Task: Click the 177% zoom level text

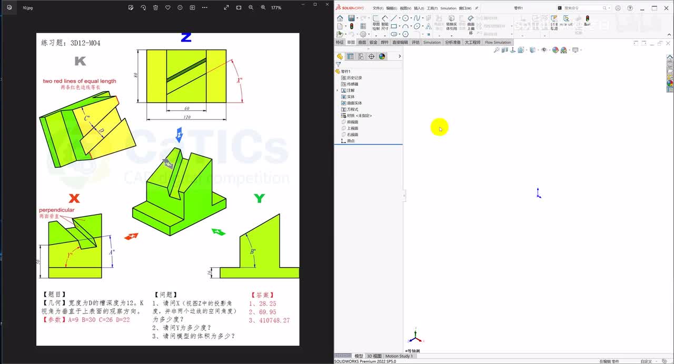Action: coord(276,8)
